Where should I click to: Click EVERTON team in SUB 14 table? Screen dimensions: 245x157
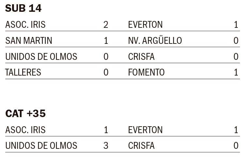pos(145,25)
